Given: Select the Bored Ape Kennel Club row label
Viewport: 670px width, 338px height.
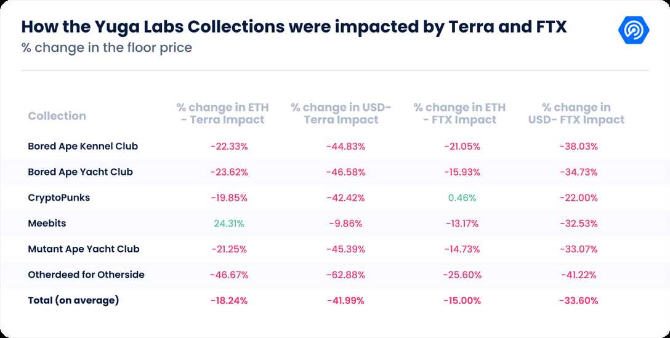Looking at the screenshot, I should coord(83,147).
